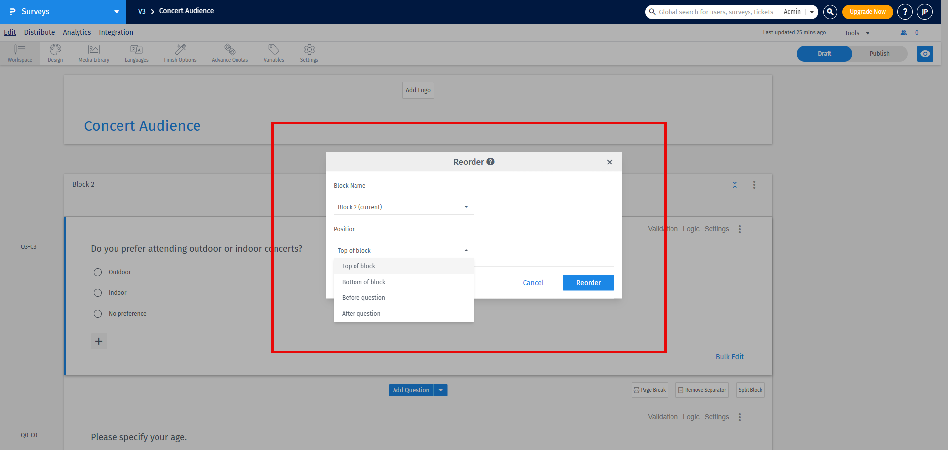Open survey Settings from the toolbar
This screenshot has height=450, width=948.
[x=309, y=53]
